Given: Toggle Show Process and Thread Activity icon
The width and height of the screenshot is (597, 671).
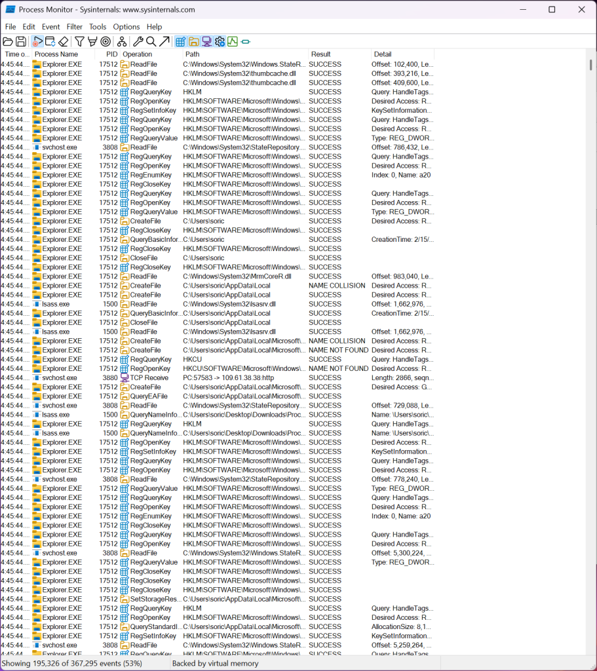Looking at the screenshot, I should click(220, 41).
